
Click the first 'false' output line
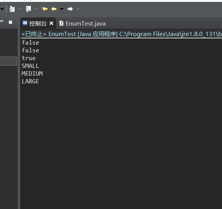point(31,43)
